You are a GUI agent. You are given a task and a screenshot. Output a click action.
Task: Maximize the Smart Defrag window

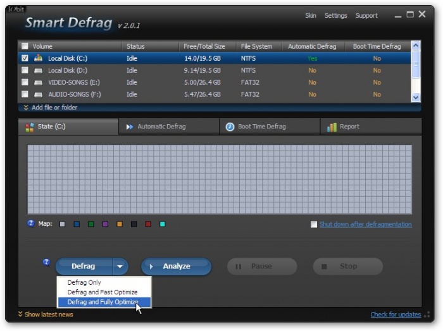click(x=410, y=15)
